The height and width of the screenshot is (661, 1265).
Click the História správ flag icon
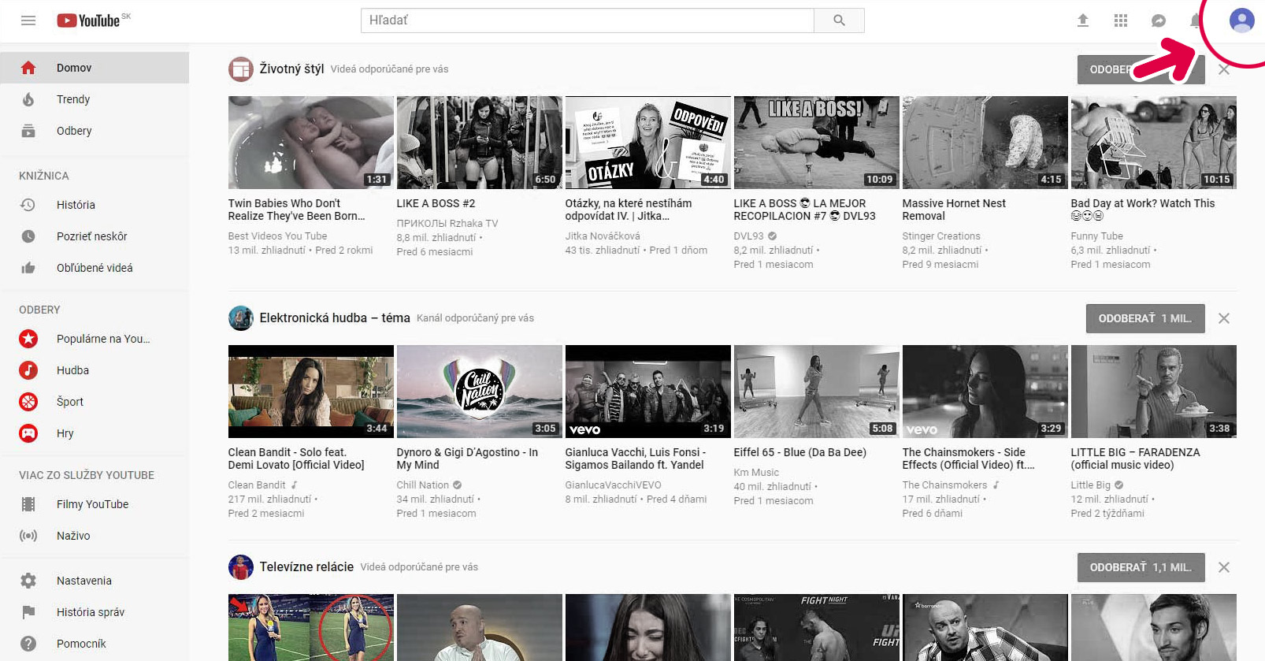coord(28,612)
